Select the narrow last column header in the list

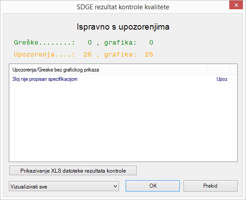point(234,70)
